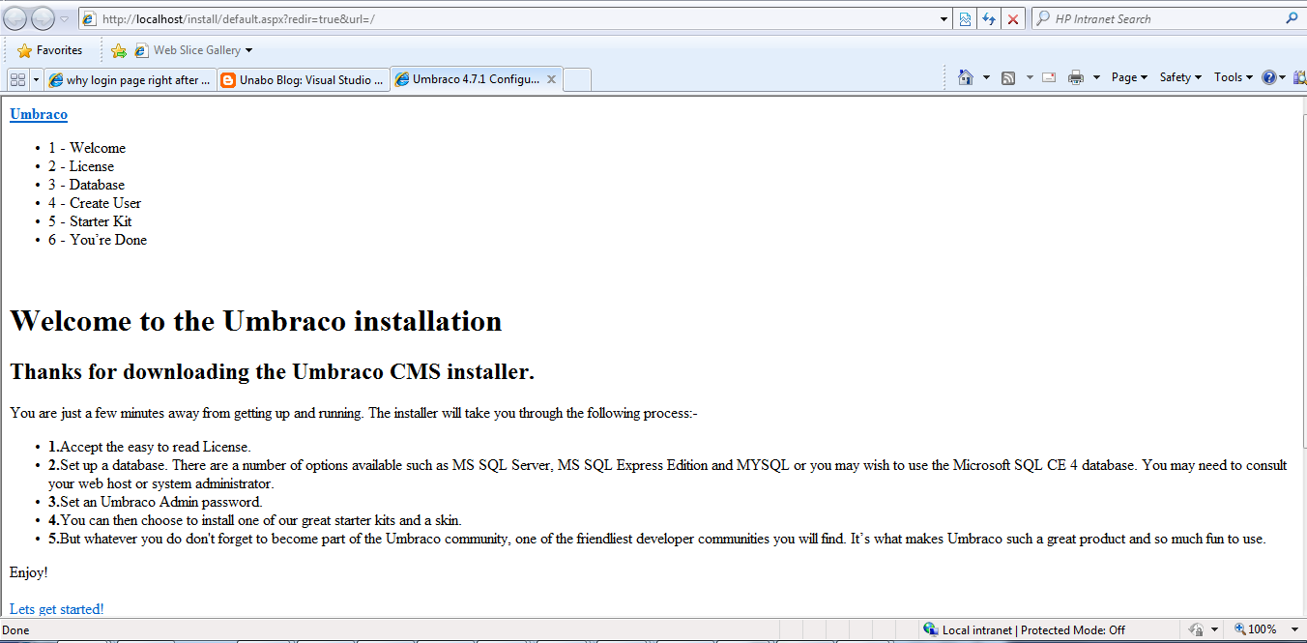Click the Home icon in command bar

tap(965, 77)
